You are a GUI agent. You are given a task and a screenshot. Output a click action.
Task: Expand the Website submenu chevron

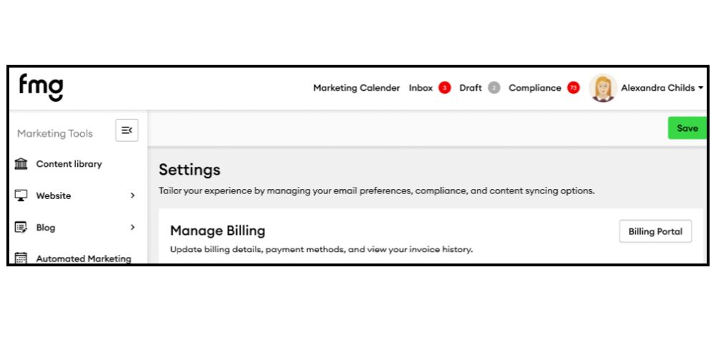coord(132,195)
